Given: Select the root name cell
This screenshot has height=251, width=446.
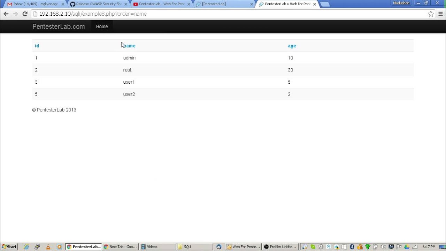Looking at the screenshot, I should pos(127,70).
